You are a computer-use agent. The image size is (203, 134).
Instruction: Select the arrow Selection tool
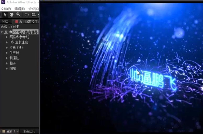5,15
